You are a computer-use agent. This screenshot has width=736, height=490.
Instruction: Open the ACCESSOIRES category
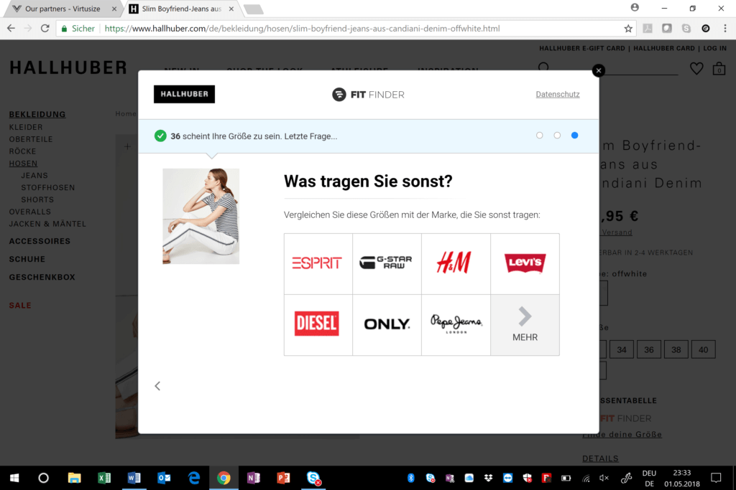click(40, 241)
